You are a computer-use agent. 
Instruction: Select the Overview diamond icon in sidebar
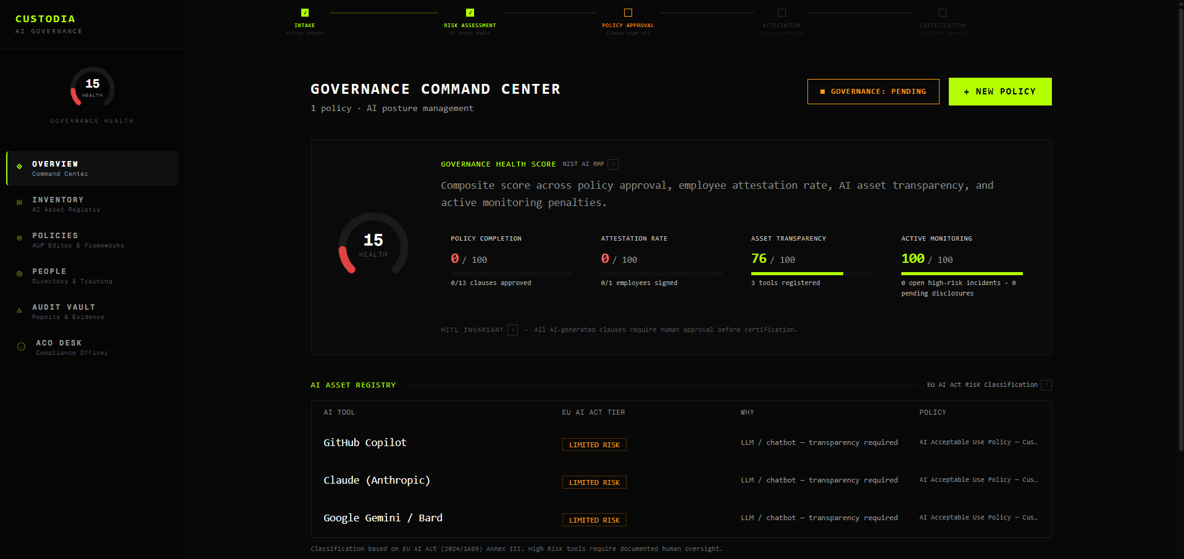point(20,166)
